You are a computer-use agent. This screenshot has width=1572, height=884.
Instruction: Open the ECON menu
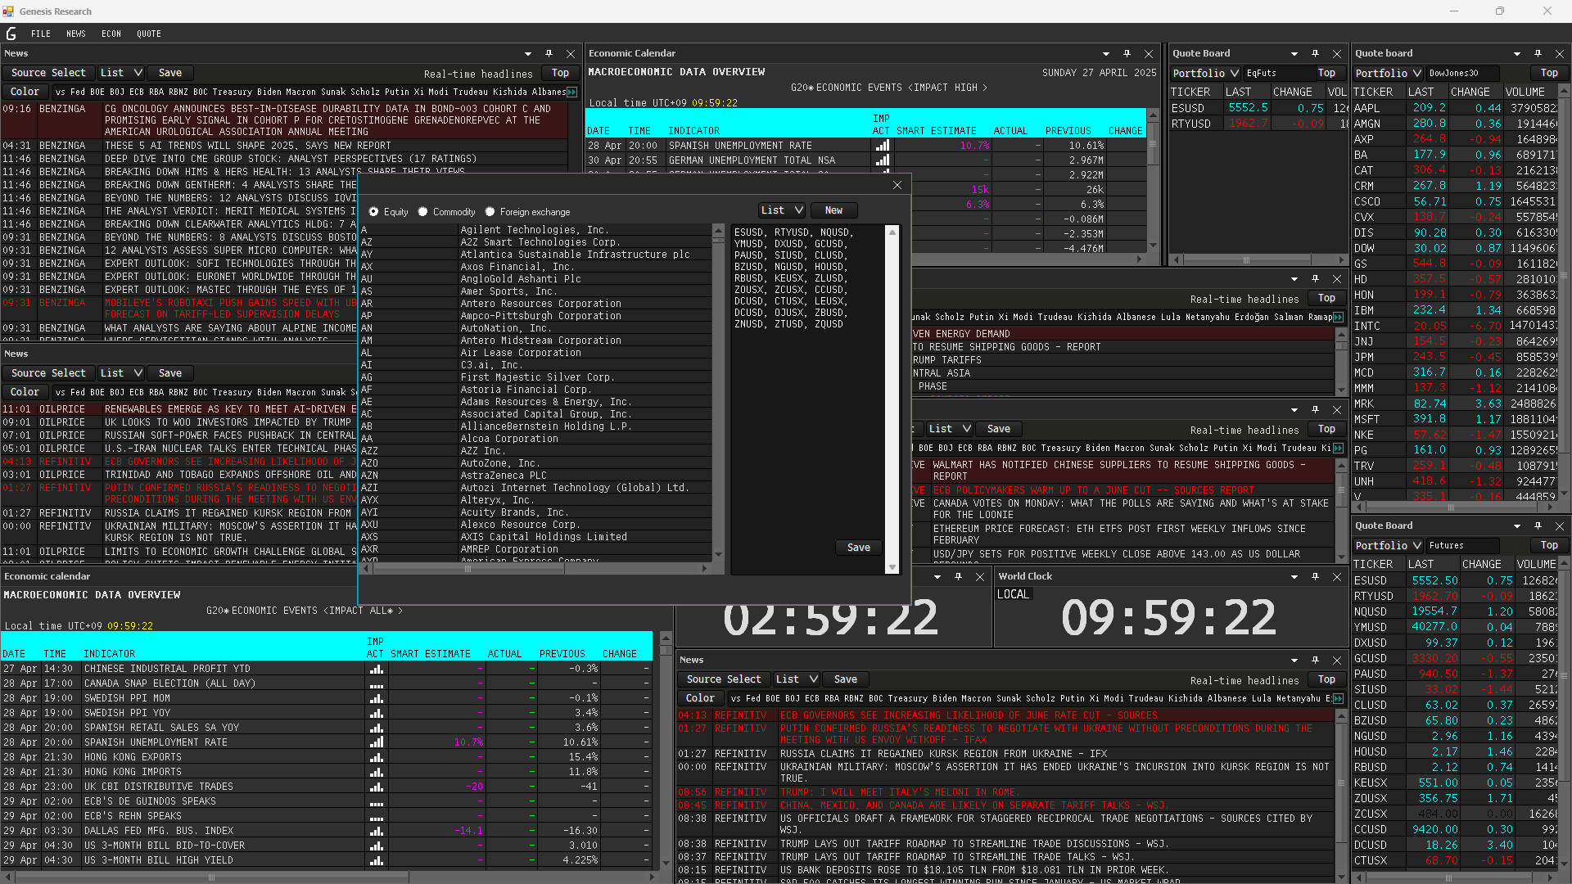coord(111,34)
